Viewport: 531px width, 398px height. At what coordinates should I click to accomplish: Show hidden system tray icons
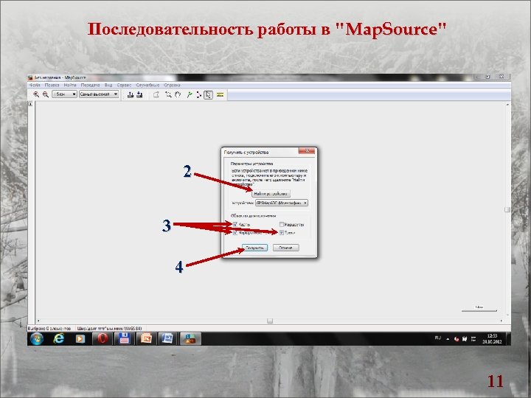pos(448,339)
